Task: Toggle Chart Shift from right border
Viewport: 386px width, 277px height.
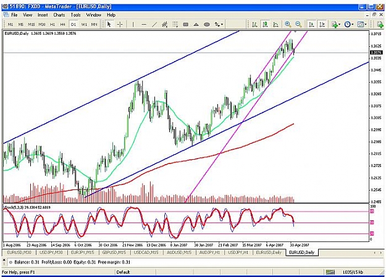Action: point(322,24)
